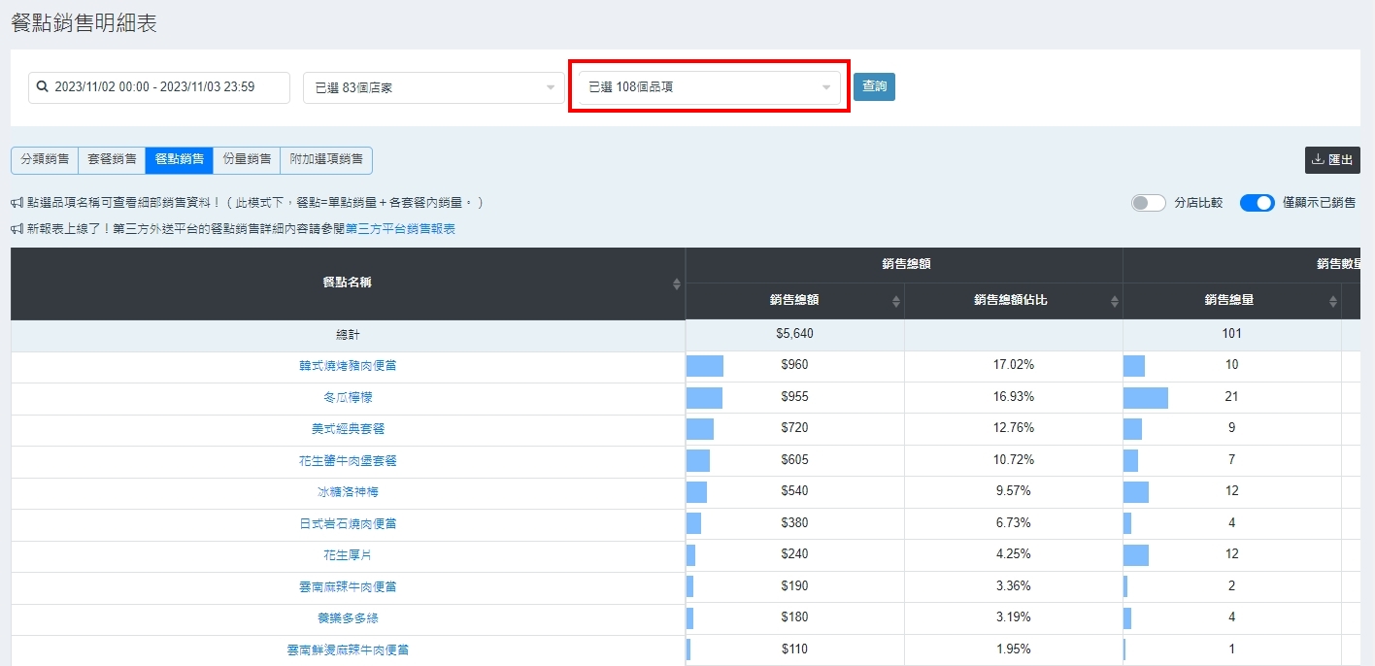The width and height of the screenshot is (1375, 666).
Task: Click the date range input field
Action: click(165, 87)
